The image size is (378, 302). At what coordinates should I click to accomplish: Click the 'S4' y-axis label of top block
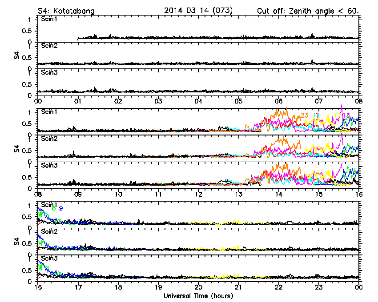(x=16, y=56)
